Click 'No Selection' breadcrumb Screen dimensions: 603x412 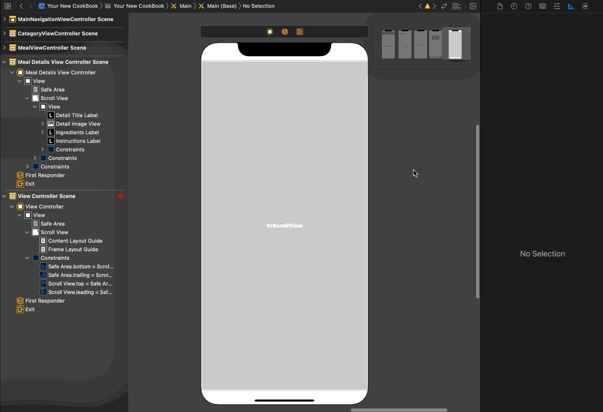(x=259, y=6)
